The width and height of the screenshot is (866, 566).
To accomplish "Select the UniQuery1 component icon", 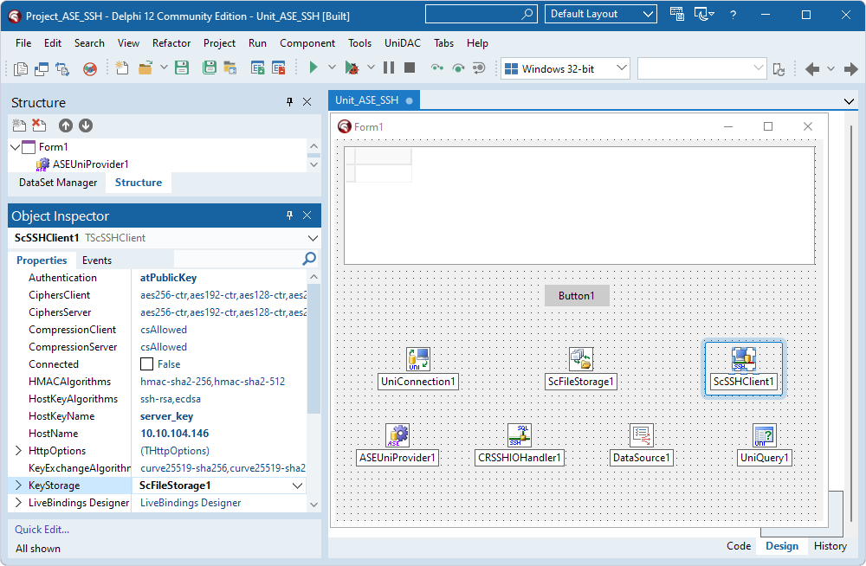I will [x=764, y=434].
